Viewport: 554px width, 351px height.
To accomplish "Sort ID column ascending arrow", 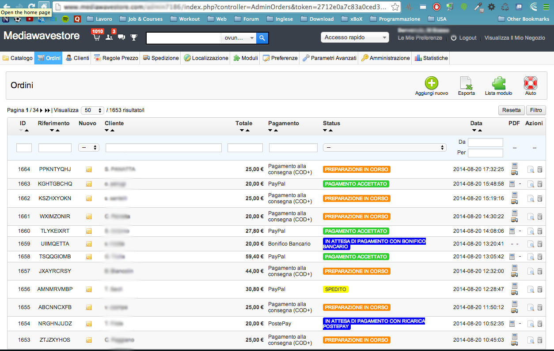I will tap(27, 131).
